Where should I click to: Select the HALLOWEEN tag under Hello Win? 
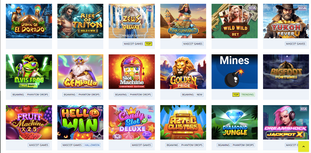[x=92, y=145]
